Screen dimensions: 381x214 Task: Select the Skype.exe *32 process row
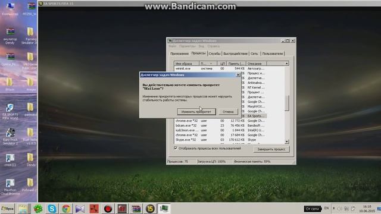click(x=220, y=140)
